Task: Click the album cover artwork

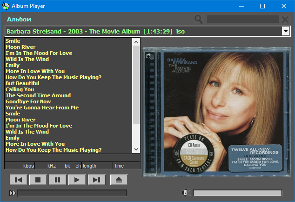Action: [x=217, y=112]
